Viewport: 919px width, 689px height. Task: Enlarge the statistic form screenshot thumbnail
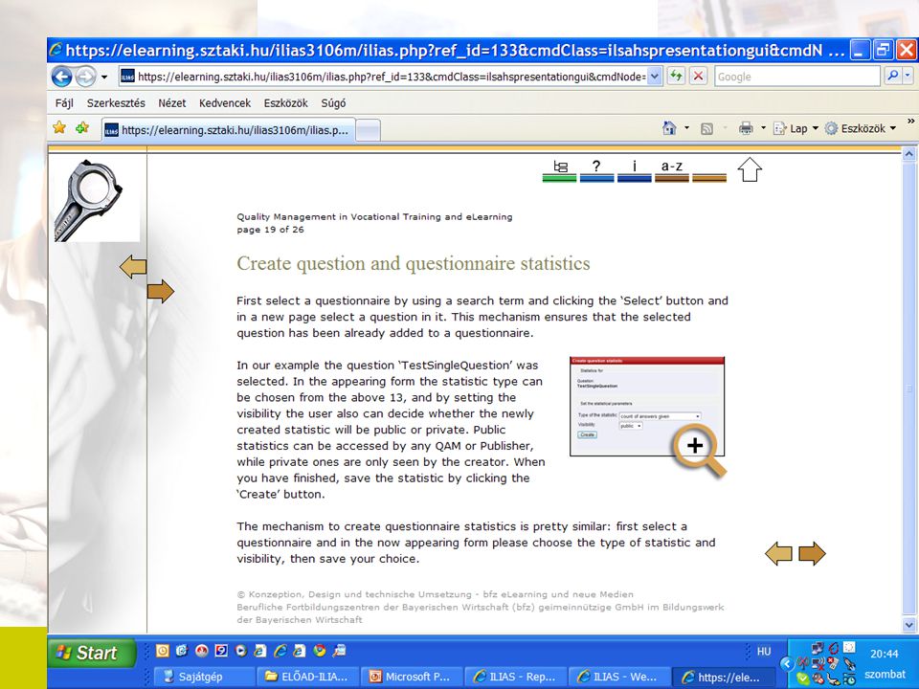click(x=646, y=406)
